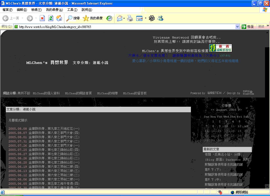Viewport: 270px width, 196px height.
Task: Open the 2005.08.08 金庸群俠傳 第九章 article
Action: (54, 129)
